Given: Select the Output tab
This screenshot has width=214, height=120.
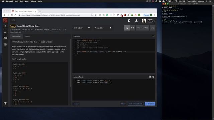Looking at the screenshot, I should (x=28, y=37).
